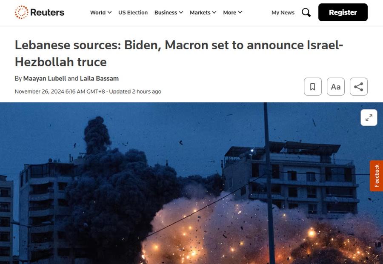Expand the Markets dropdown menu
This screenshot has height=264, width=383.
(203, 12)
